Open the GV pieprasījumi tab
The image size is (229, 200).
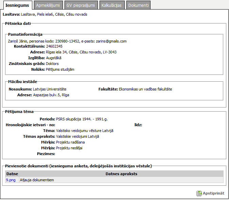(x=81, y=5)
